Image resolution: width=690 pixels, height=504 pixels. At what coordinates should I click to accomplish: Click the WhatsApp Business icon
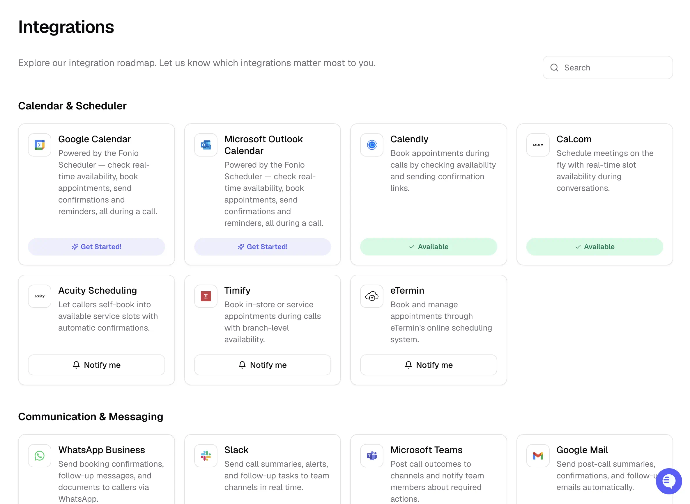point(39,456)
